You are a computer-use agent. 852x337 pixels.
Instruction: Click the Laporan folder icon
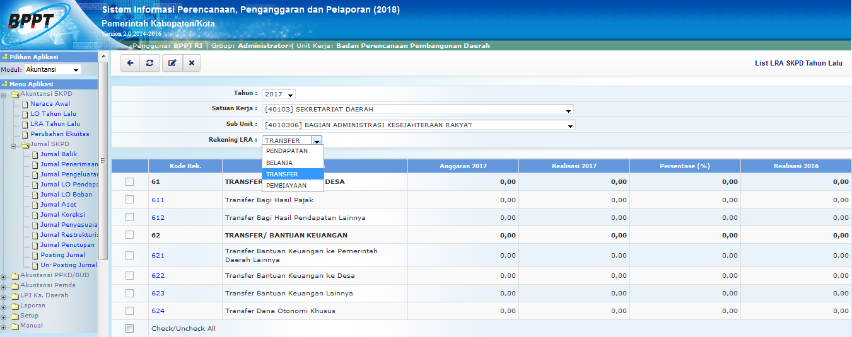click(x=15, y=306)
